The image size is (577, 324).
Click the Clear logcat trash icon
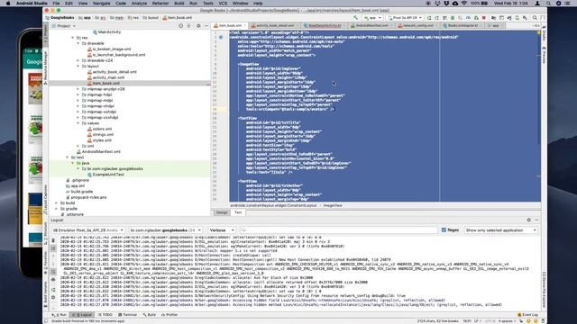click(53, 240)
